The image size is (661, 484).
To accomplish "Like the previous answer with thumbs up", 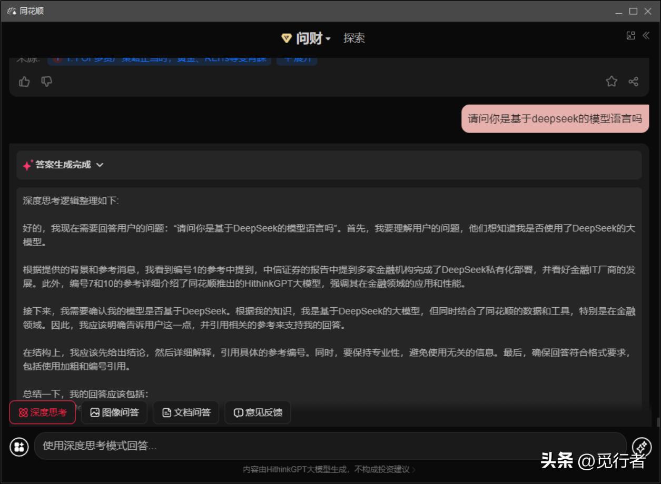I will pos(24,82).
